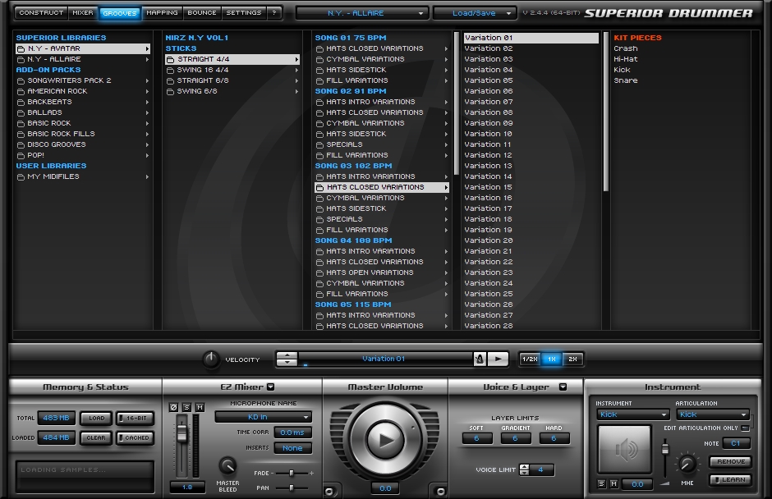Open the N.Y. - ALLAIRE library dropdown

point(362,13)
